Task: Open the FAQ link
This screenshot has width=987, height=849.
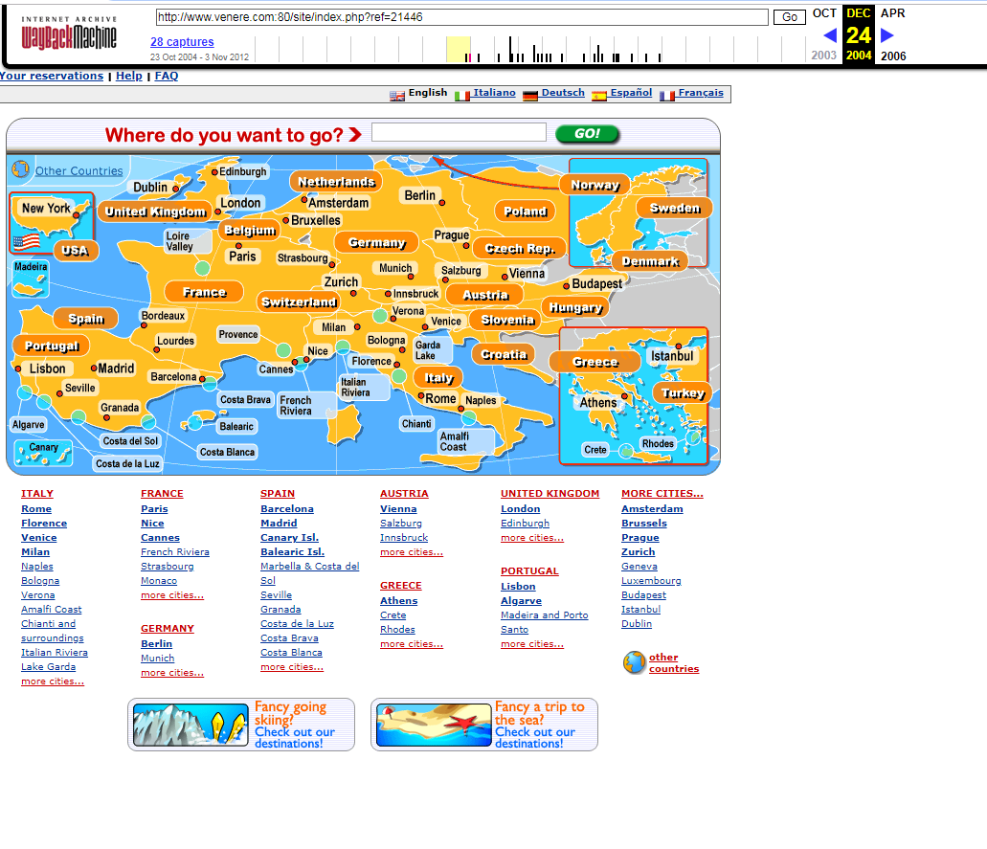Action: pos(167,76)
